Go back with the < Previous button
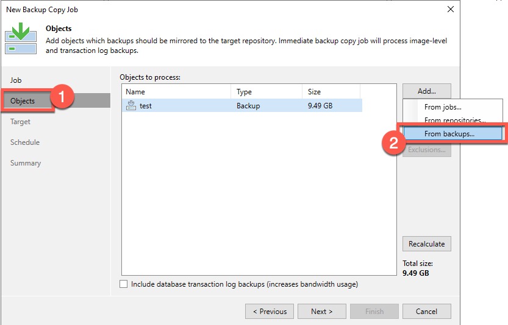 [x=269, y=312]
